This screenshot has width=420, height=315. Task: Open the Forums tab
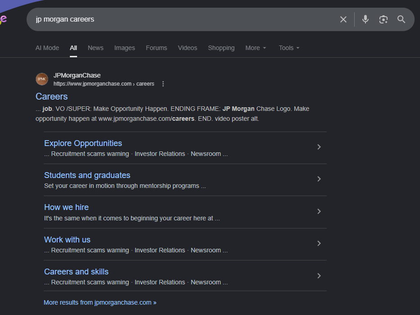(156, 48)
